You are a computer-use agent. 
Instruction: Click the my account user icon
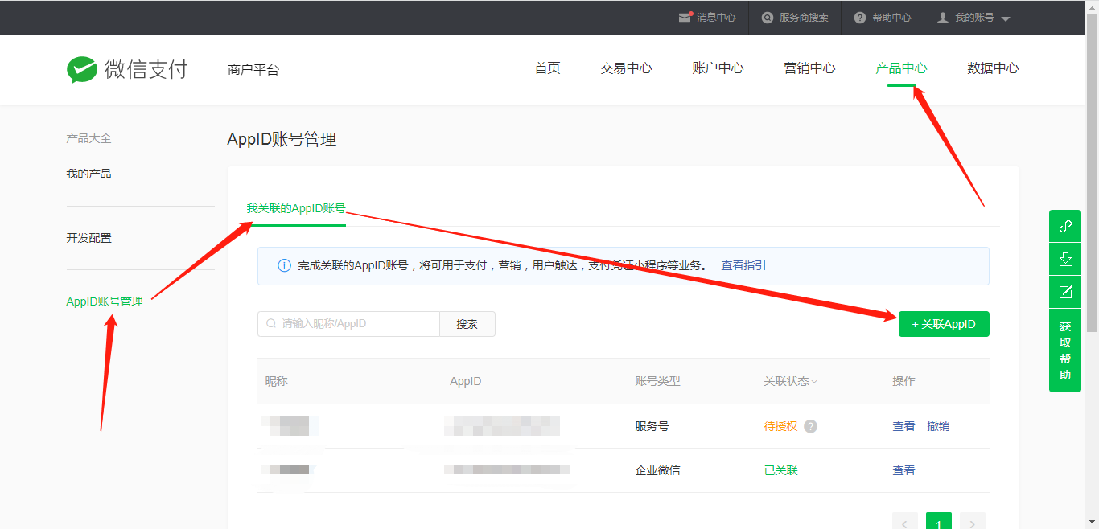(943, 18)
